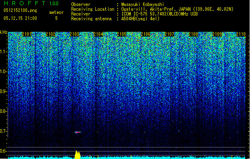Click the meteor label
Image resolution: width=250 pixels, height=159 pixels.
click(56, 12)
